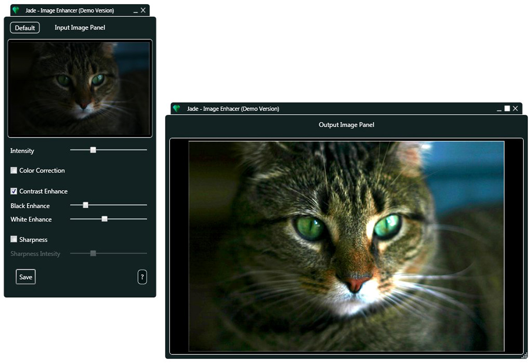Image resolution: width=532 pixels, height=363 pixels.
Task: Uncheck the Contrast Enhance checkbox
Action: coord(14,191)
